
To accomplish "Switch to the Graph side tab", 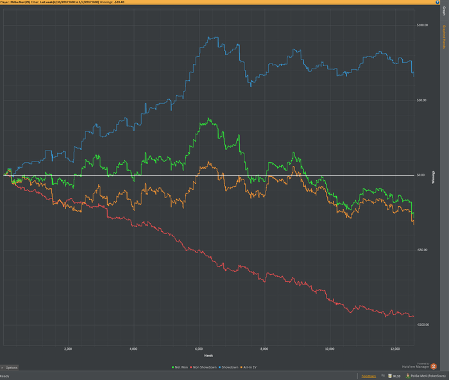I will point(444,11).
